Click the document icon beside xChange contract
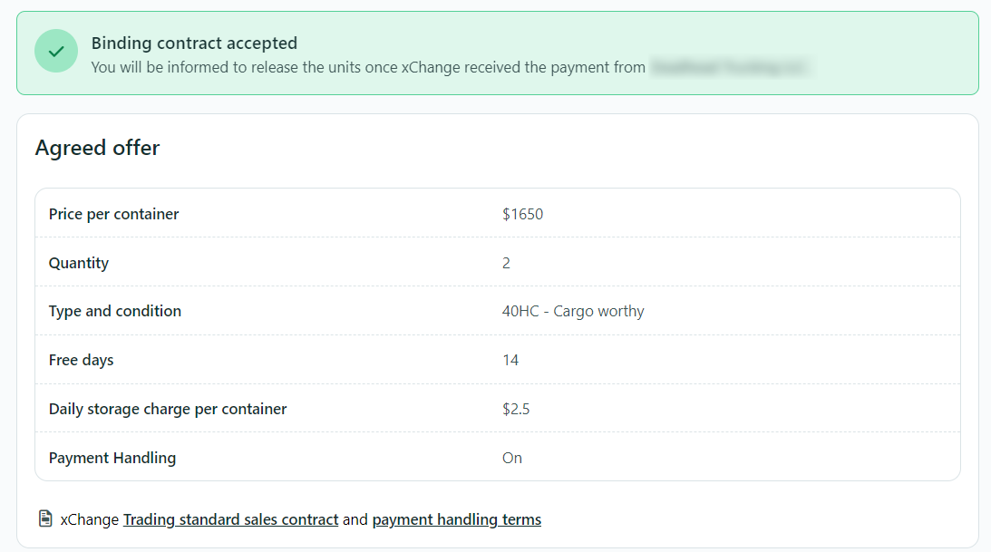The width and height of the screenshot is (991, 552). pyautogui.click(x=45, y=519)
